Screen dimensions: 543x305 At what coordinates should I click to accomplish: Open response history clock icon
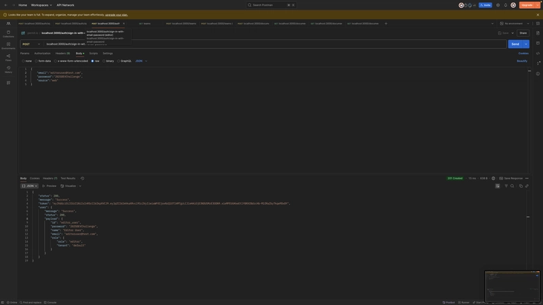pyautogui.click(x=82, y=178)
